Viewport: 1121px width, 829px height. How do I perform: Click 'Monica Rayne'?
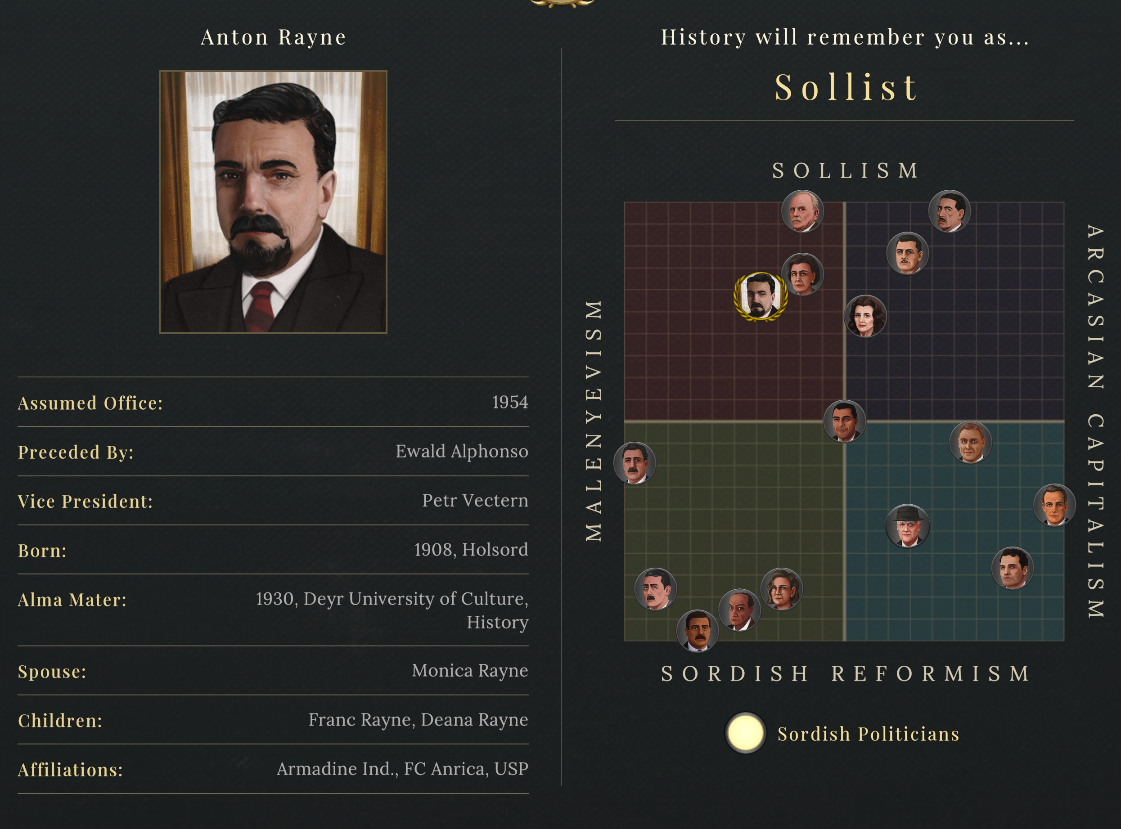pos(470,670)
